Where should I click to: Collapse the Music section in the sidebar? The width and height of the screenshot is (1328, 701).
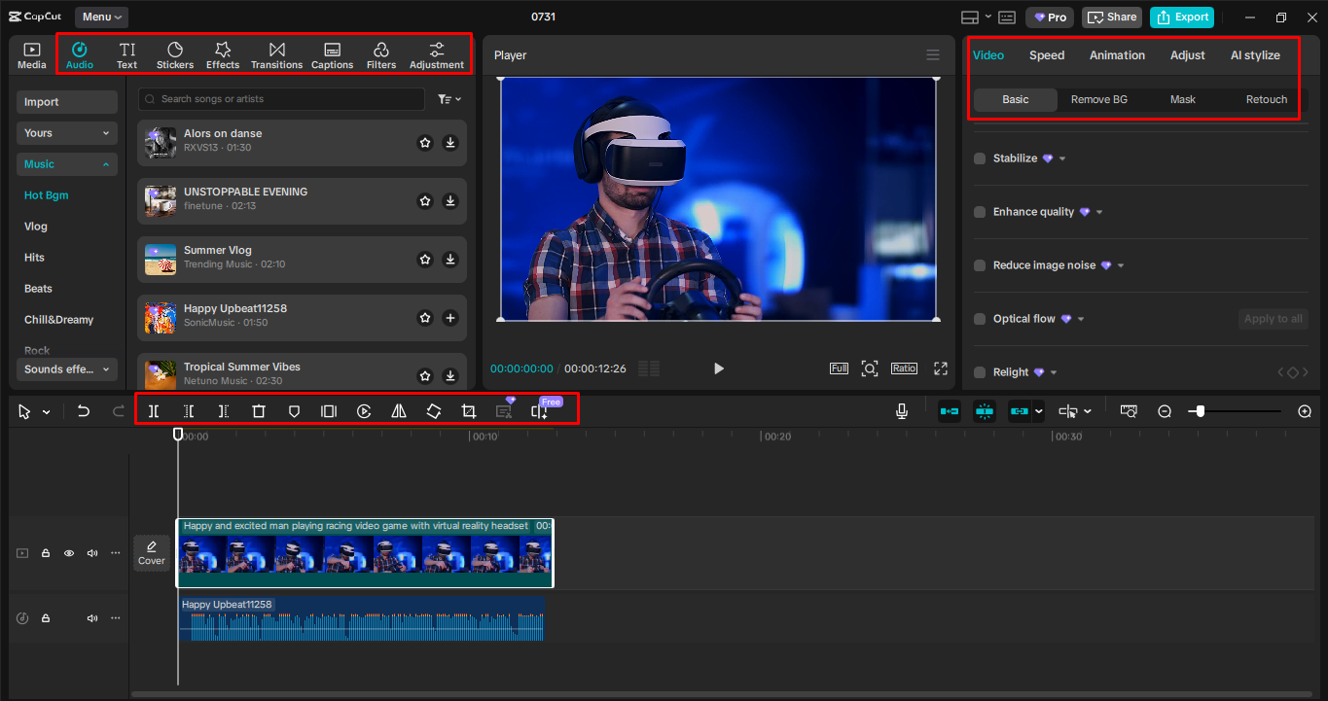(66, 163)
